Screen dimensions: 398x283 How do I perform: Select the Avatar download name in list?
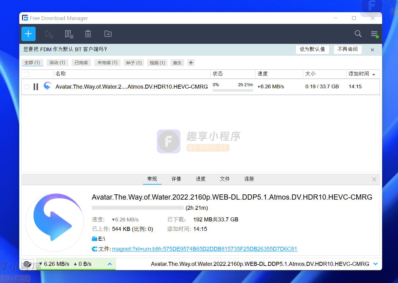coord(132,87)
